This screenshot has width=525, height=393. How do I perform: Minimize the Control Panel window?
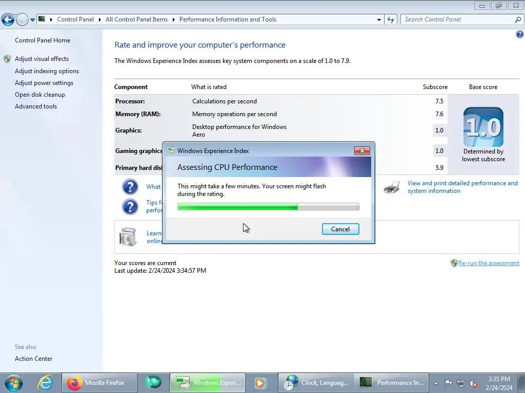coord(482,5)
